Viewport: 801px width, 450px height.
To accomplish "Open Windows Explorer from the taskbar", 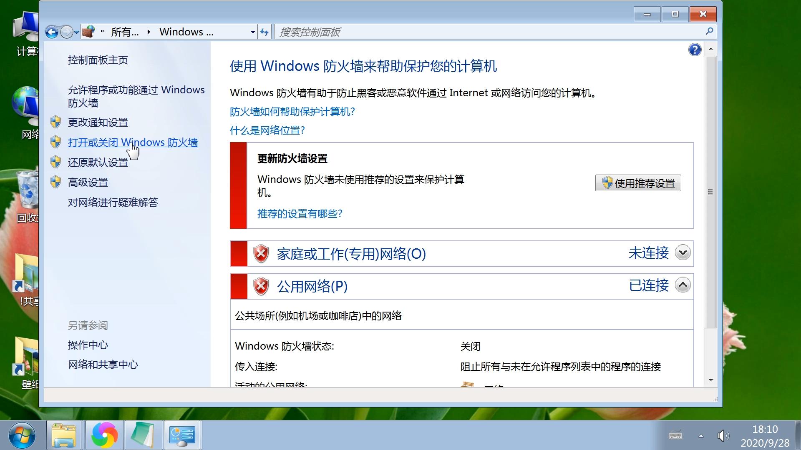I will (63, 435).
